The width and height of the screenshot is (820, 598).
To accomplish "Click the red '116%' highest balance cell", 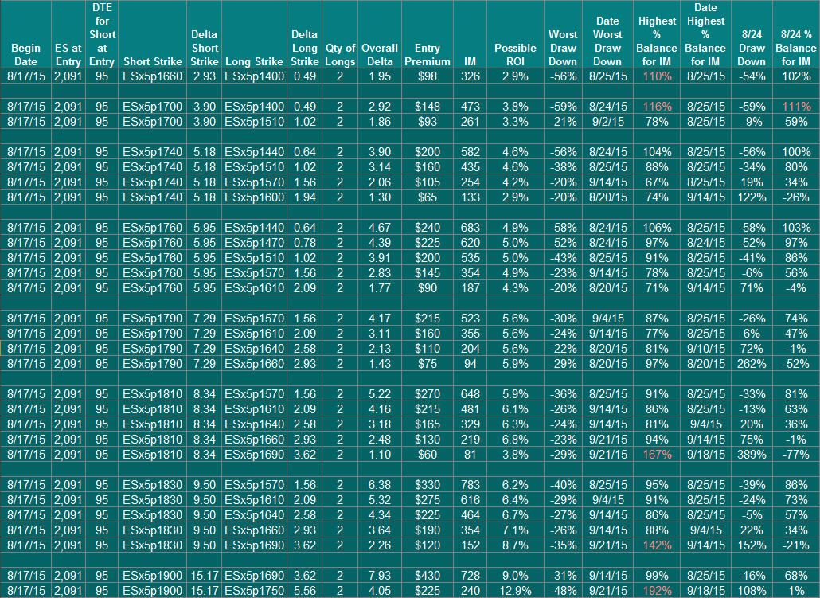I will 657,107.
